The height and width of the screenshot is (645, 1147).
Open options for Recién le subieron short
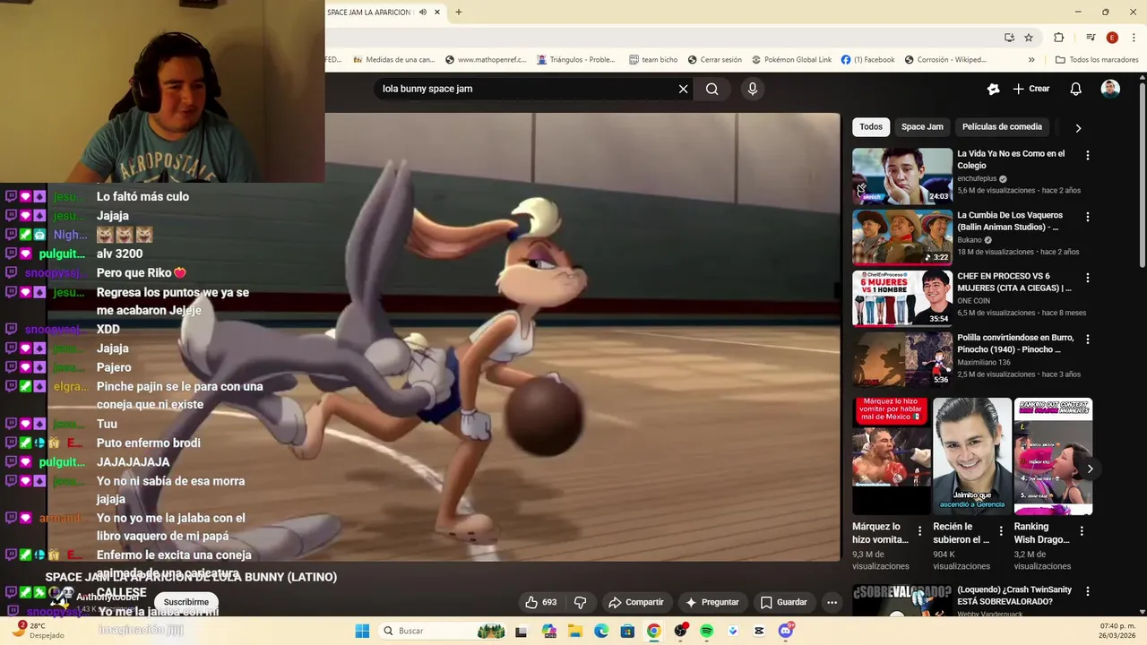(1001, 531)
